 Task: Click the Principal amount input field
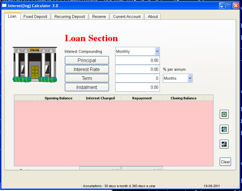point(137,60)
